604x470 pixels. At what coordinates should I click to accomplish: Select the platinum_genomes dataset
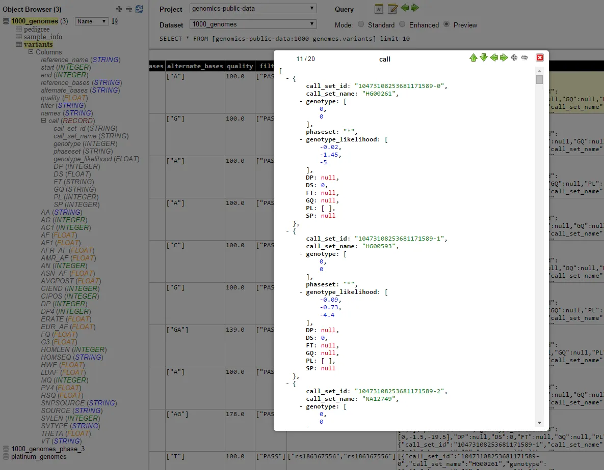[39, 456]
